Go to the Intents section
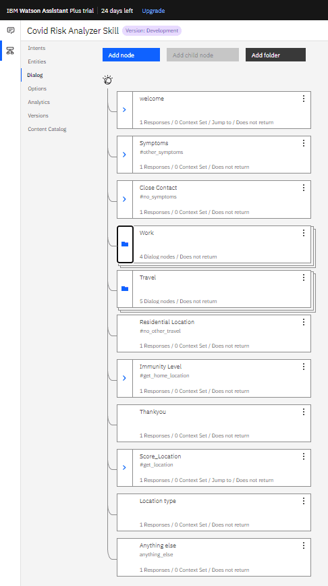This screenshot has height=586, width=328. [36, 48]
